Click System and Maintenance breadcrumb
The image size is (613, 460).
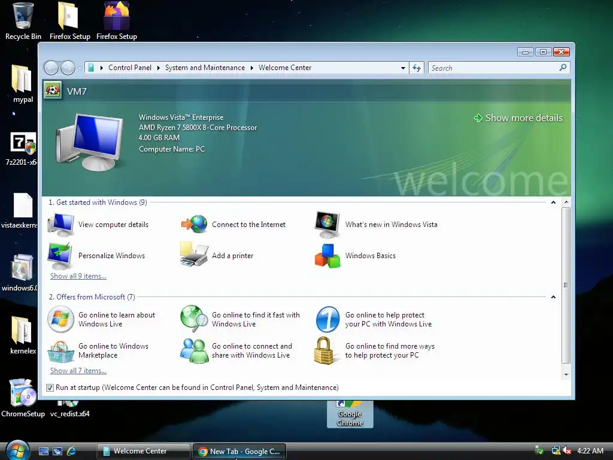pos(205,68)
